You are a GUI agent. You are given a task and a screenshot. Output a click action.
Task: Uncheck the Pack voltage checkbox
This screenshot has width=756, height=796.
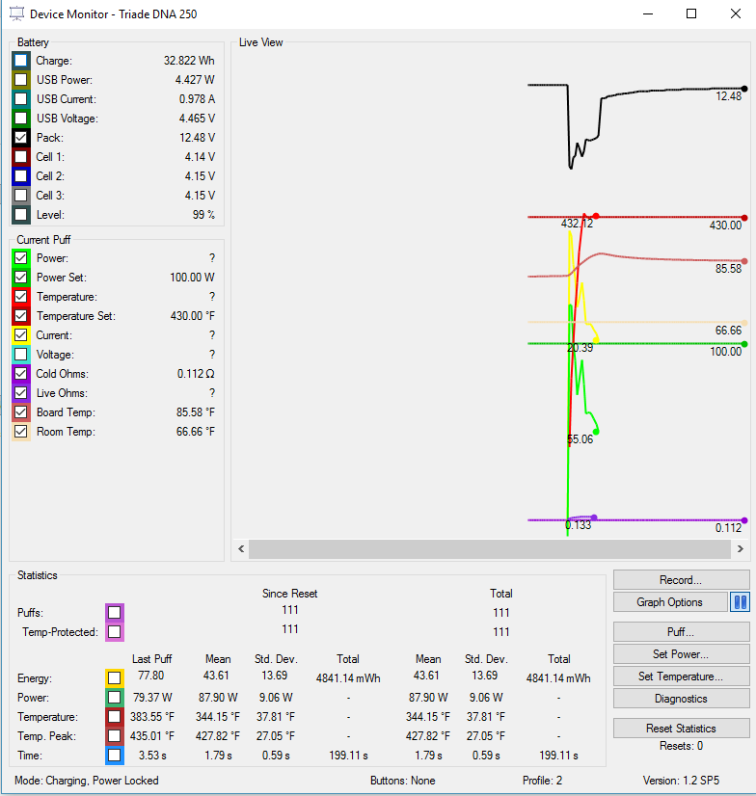(x=21, y=138)
